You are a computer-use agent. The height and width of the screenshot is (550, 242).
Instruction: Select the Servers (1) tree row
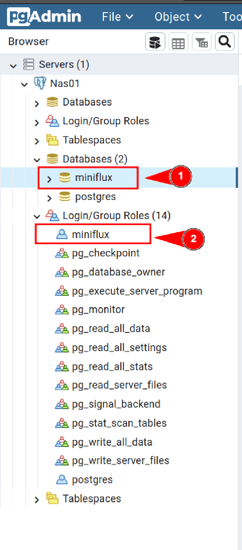coord(119,65)
